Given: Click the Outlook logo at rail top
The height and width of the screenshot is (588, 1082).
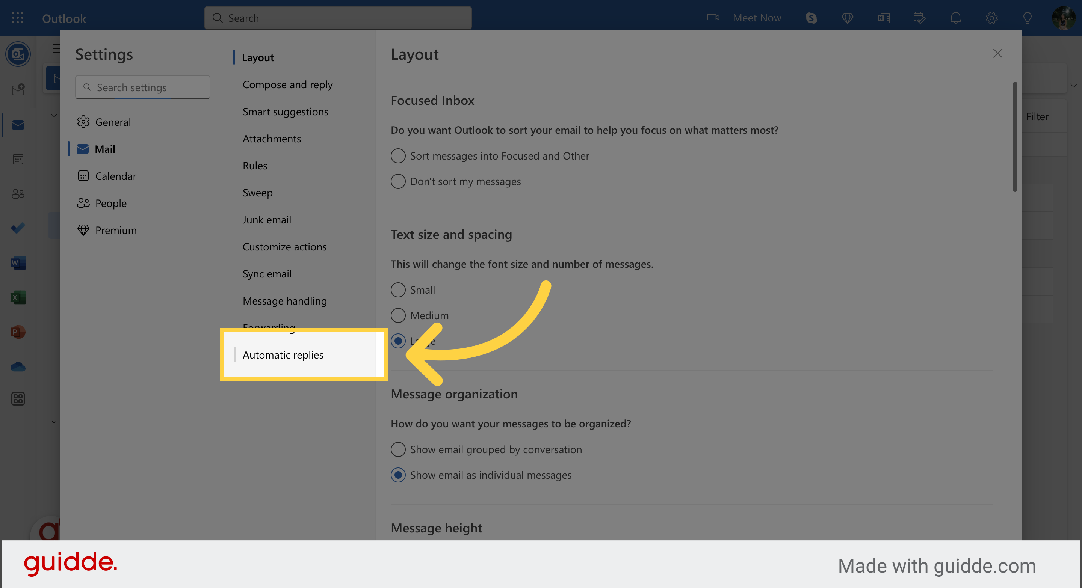Looking at the screenshot, I should point(18,54).
